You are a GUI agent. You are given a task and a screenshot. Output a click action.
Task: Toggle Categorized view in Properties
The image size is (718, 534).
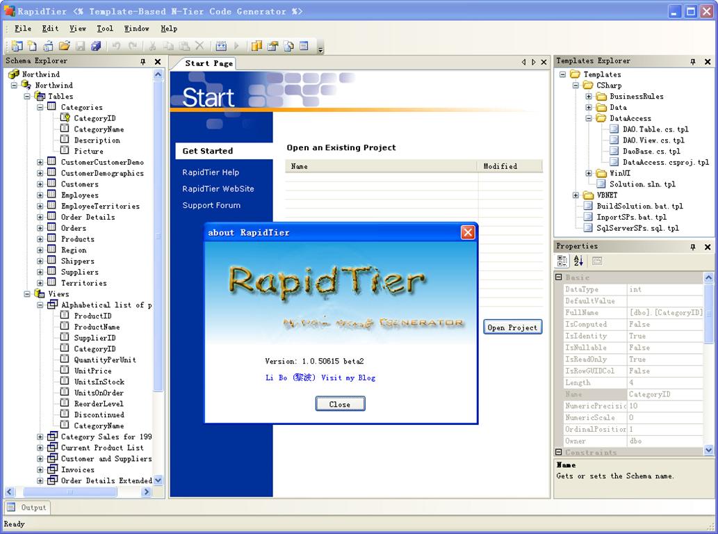click(x=562, y=261)
